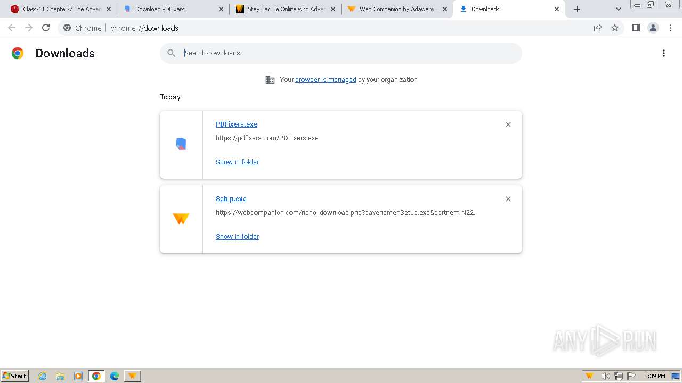Open File Explorer from the taskbar
682x383 pixels.
[x=60, y=376]
